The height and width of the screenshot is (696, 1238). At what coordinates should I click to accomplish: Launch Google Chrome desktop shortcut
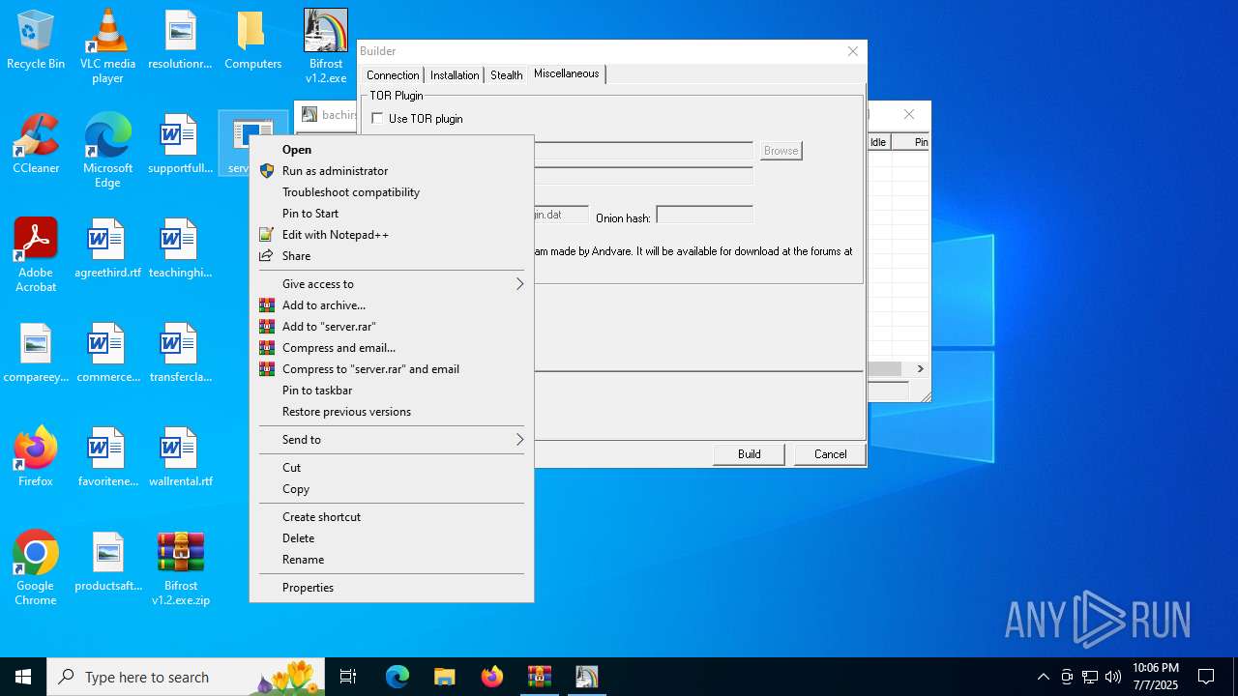point(36,568)
